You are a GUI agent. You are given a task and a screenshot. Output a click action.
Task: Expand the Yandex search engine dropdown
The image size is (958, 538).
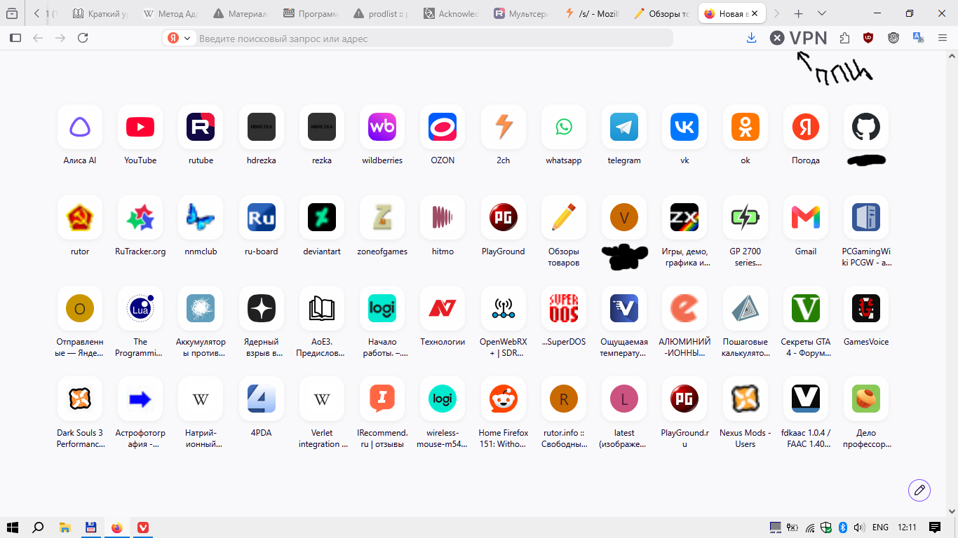(x=179, y=38)
